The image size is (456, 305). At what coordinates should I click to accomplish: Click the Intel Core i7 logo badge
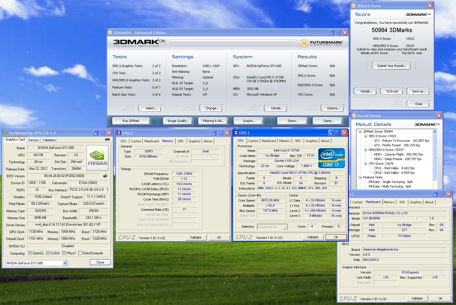pyautogui.click(x=331, y=158)
